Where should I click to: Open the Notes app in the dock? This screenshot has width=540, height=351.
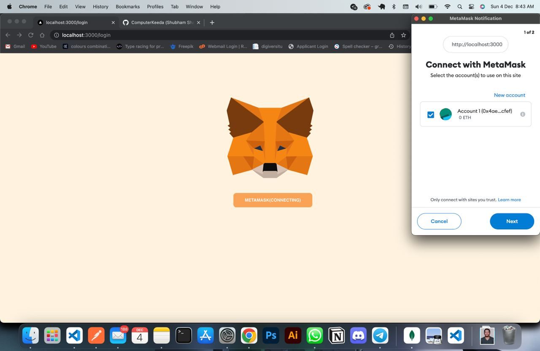[x=162, y=335]
